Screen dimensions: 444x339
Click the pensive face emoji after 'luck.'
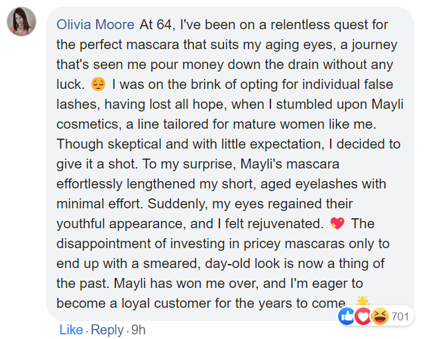pos(98,85)
